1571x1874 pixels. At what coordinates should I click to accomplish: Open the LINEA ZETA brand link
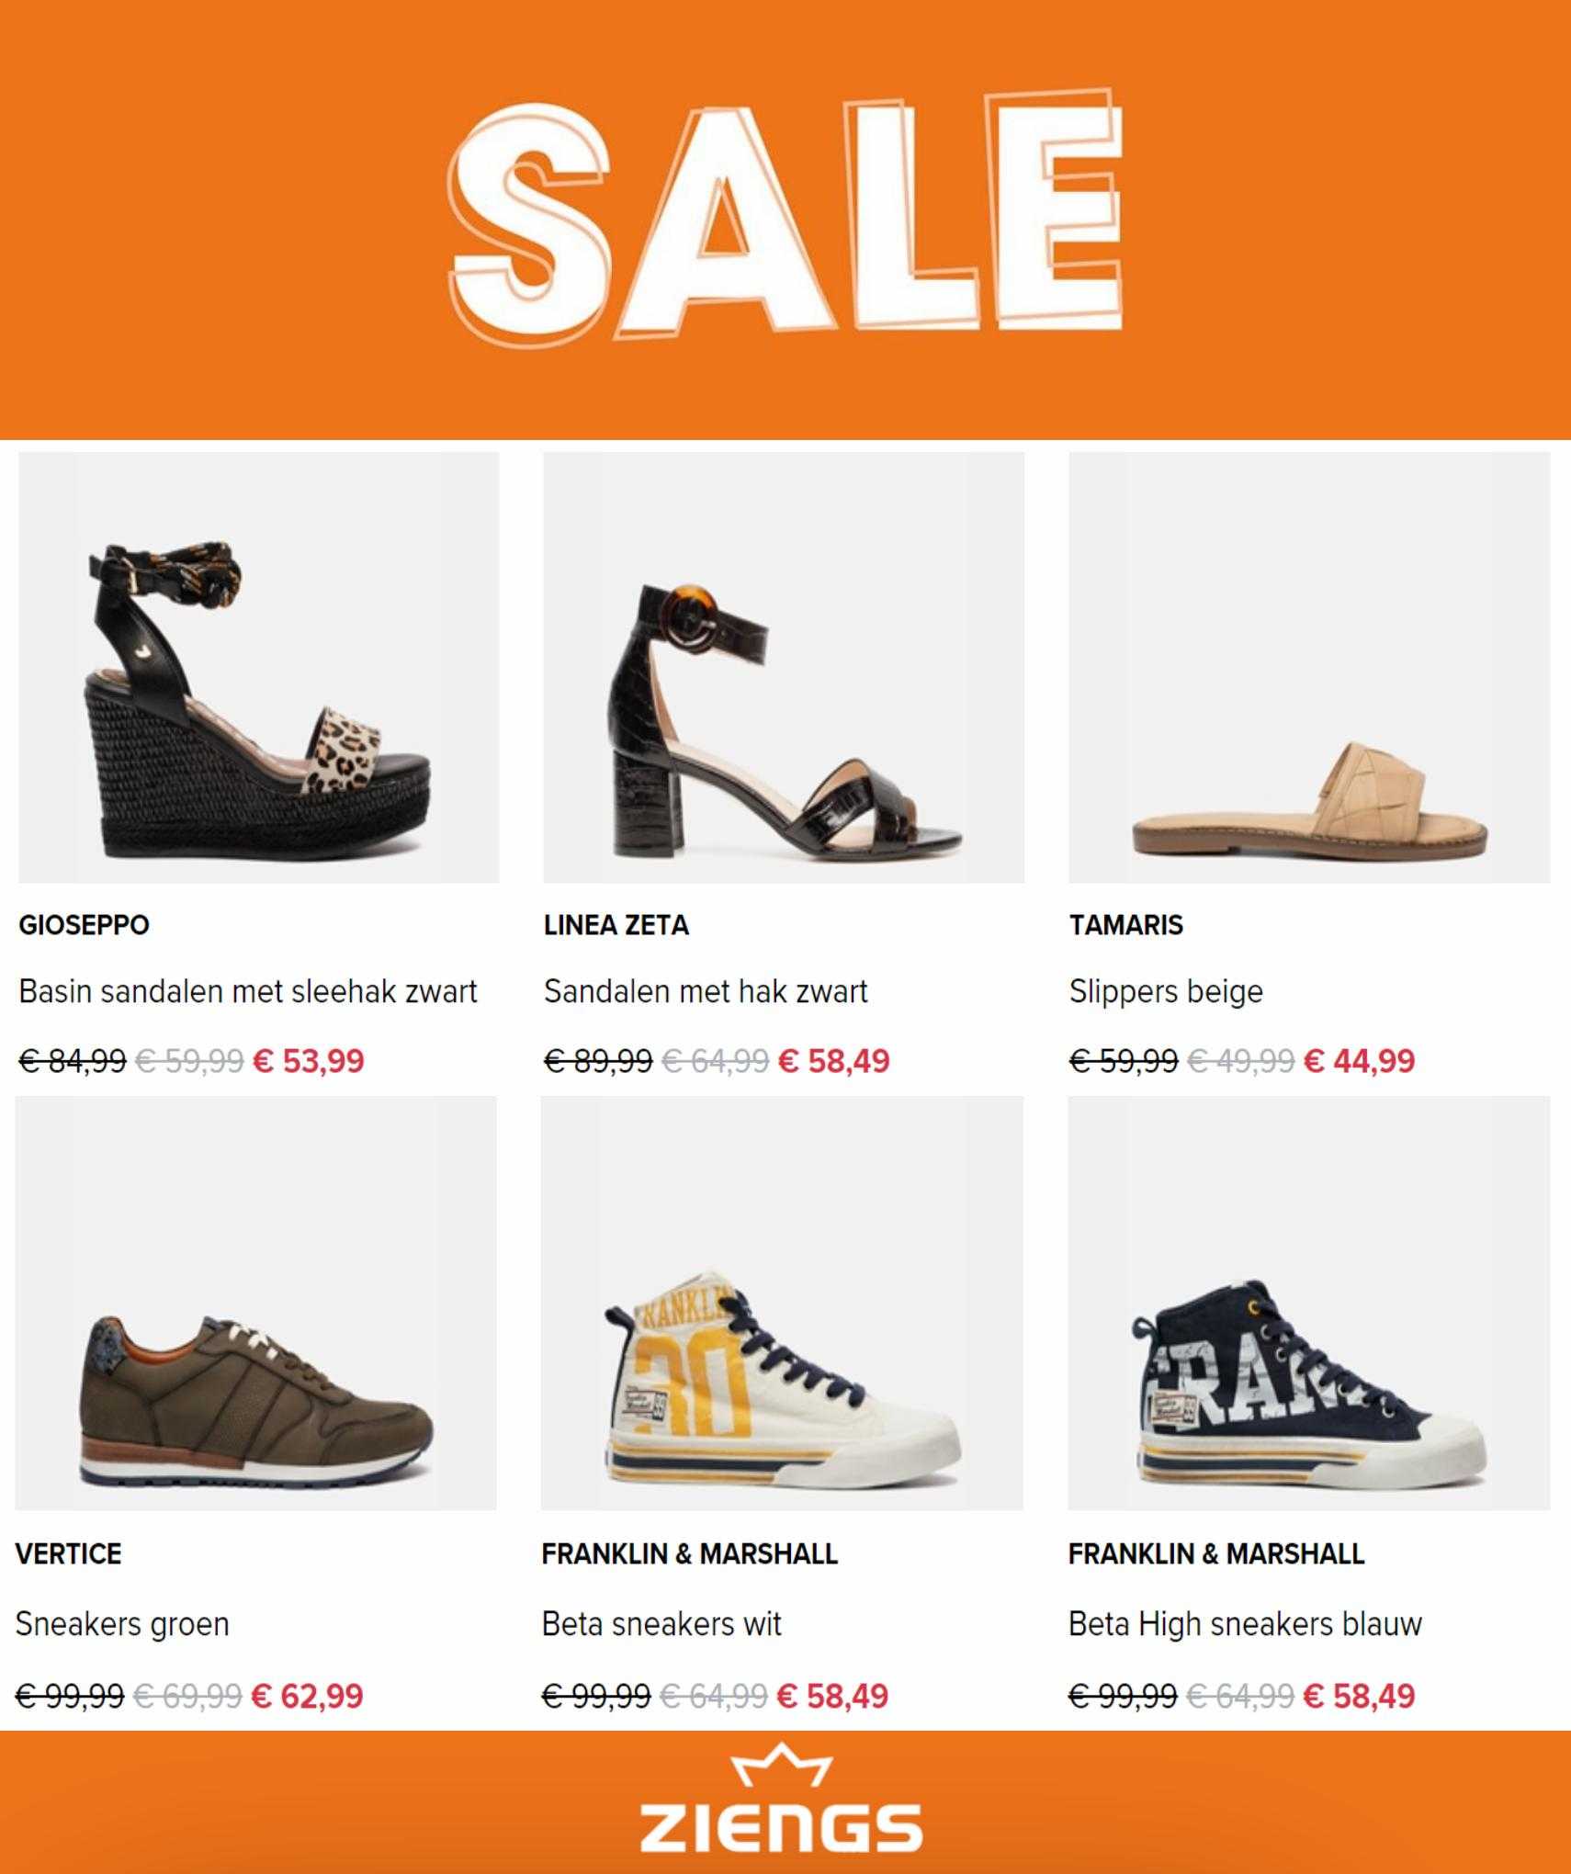pyautogui.click(x=616, y=925)
